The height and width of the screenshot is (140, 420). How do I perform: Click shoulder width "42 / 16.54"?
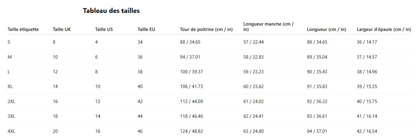pyautogui.click(x=367, y=131)
